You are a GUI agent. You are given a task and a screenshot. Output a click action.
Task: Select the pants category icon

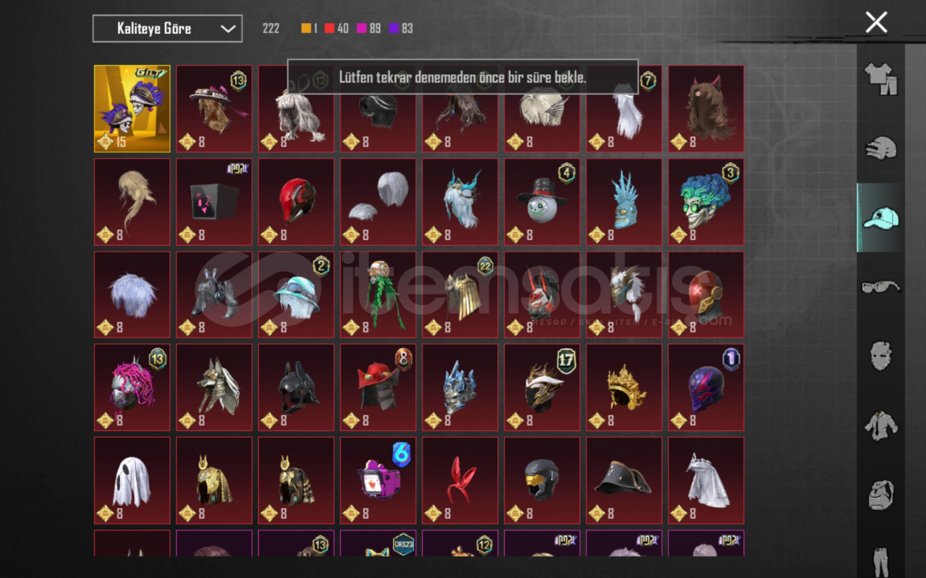880,561
